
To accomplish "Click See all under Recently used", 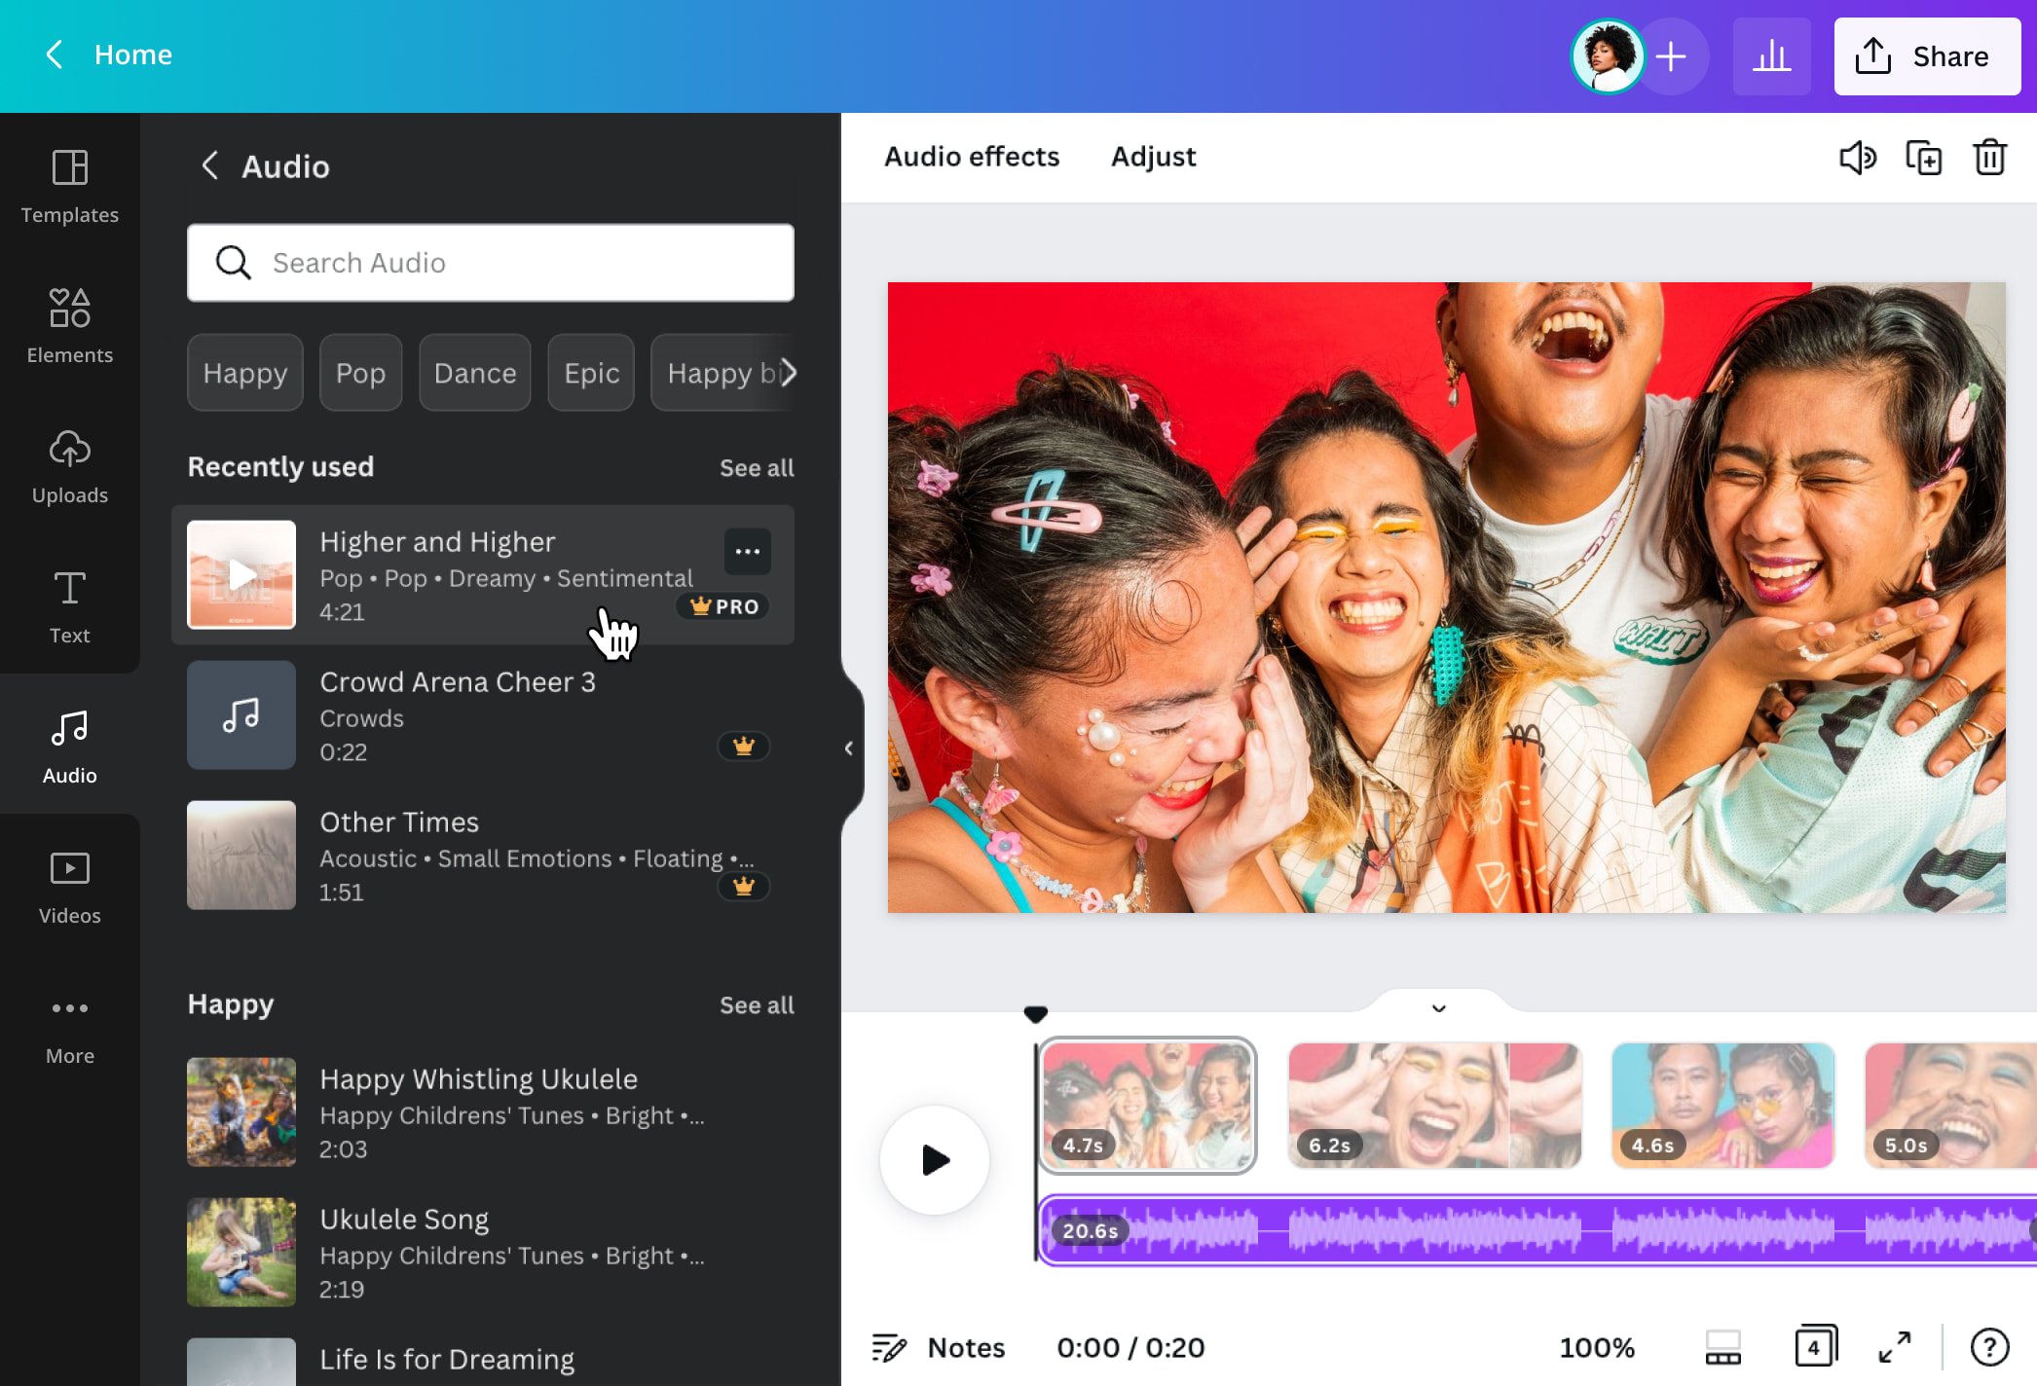I will [x=757, y=467].
